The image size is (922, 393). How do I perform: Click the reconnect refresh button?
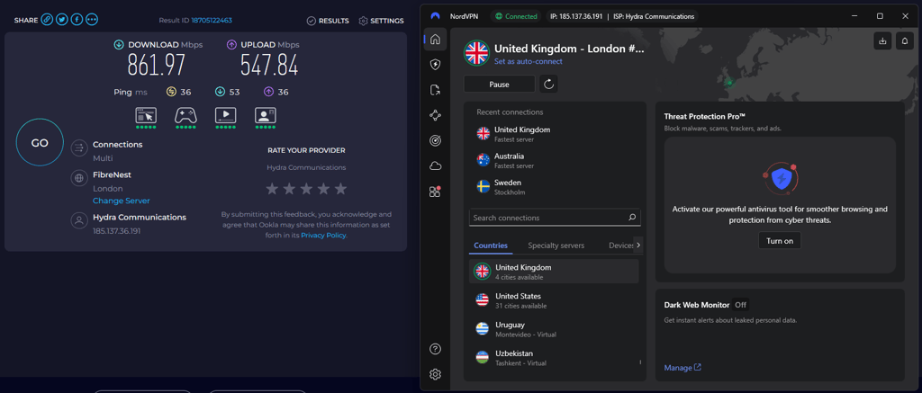(548, 84)
